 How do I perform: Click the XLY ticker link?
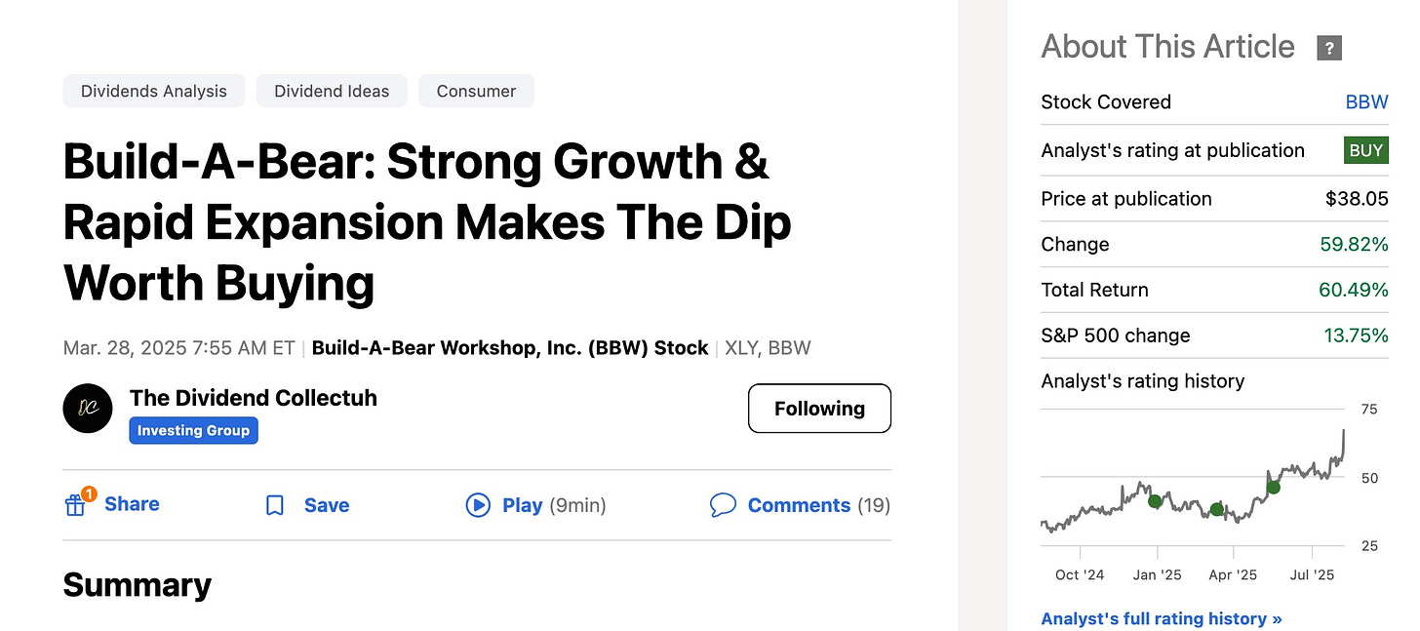741,348
